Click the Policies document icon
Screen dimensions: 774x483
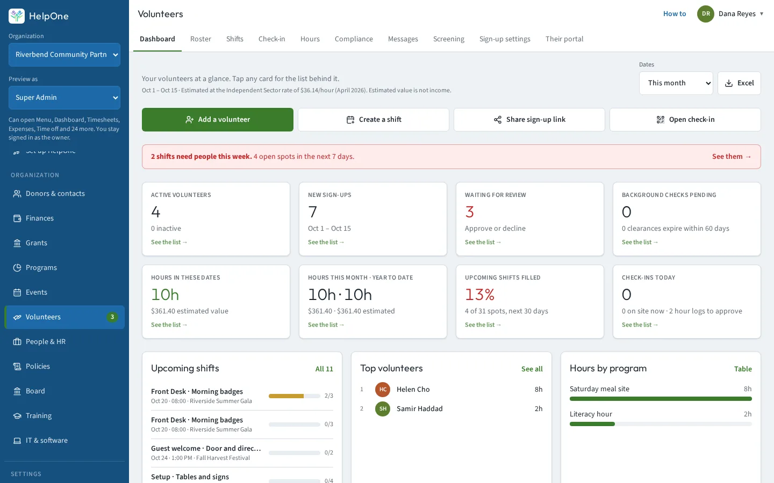point(17,367)
